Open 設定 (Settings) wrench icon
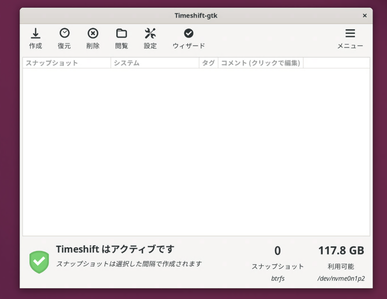This screenshot has width=387, height=299. (x=150, y=34)
